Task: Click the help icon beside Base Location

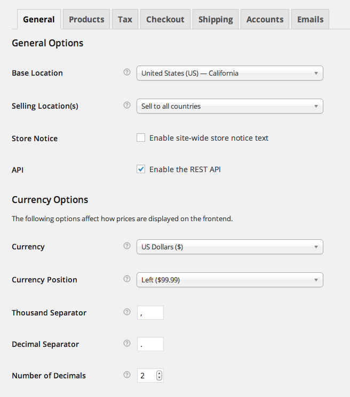Action: tap(127, 72)
